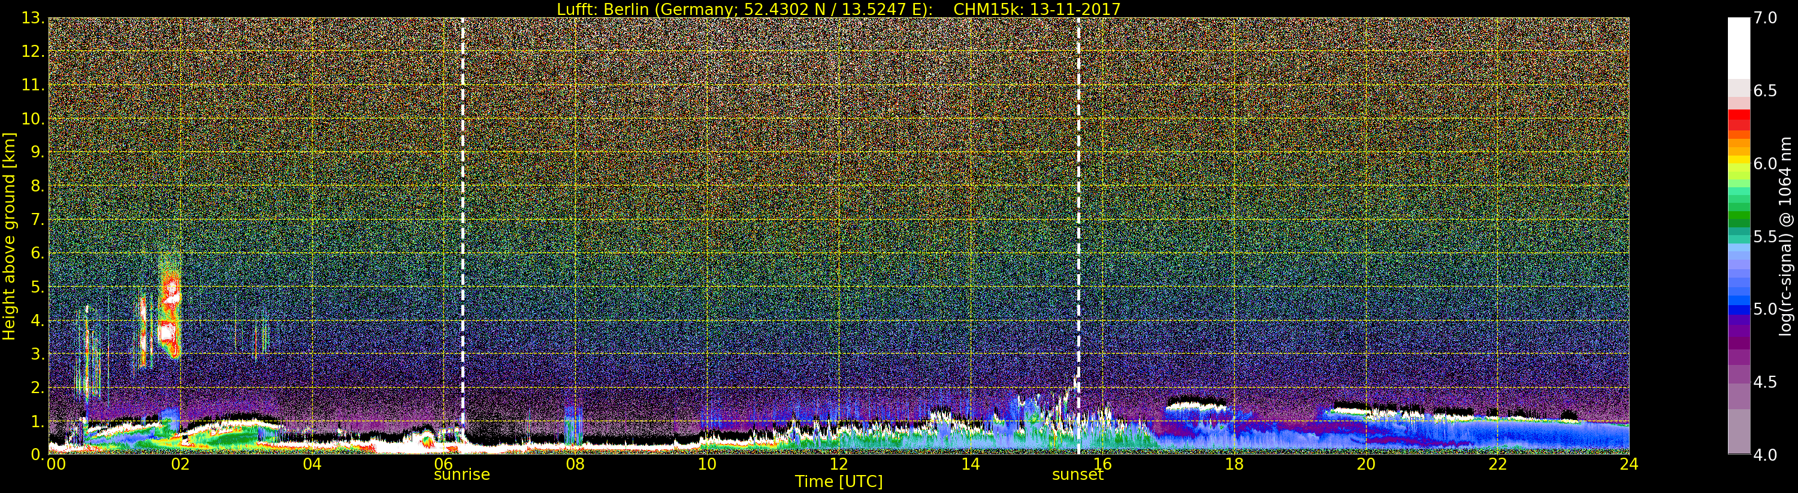Image resolution: width=1798 pixels, height=493 pixels.
Task: Click the '7.' height axis tick label
Action: [x=38, y=220]
